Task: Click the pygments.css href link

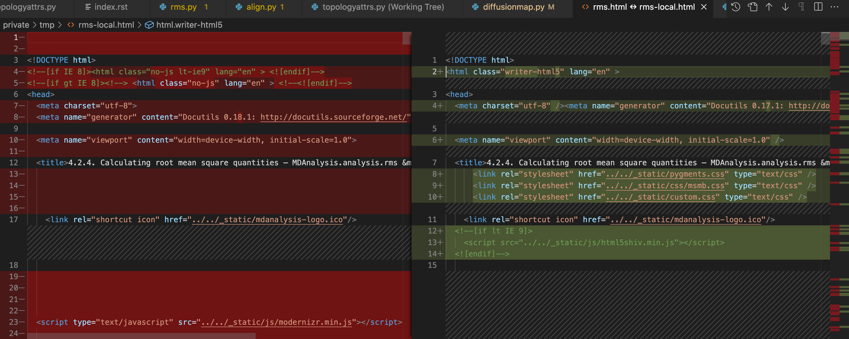Action: coord(665,174)
